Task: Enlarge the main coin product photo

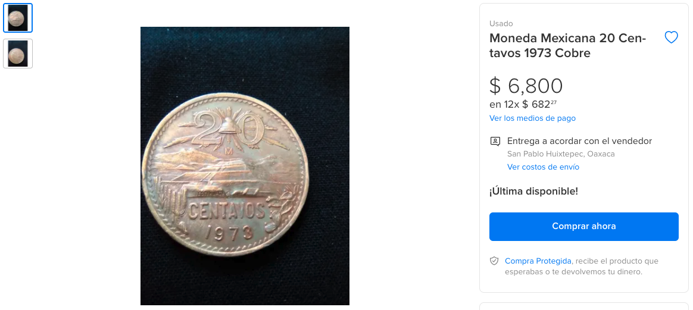Action: (245, 166)
